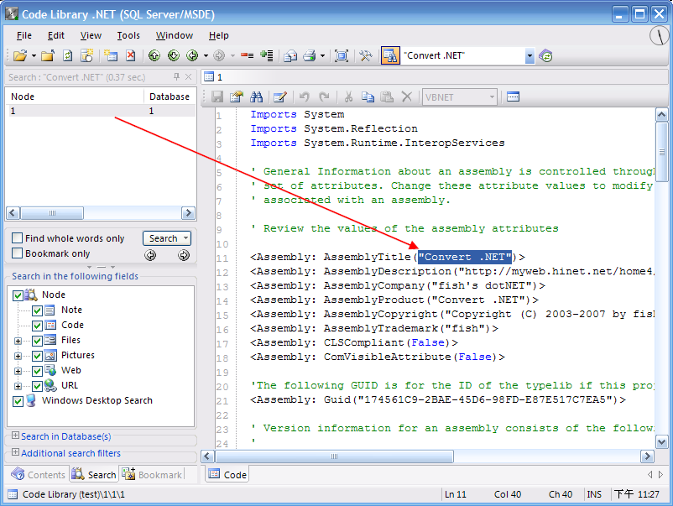This screenshot has width=673, height=506.
Task: Open the "Convert .NET" search combo dropdown
Action: click(530, 55)
